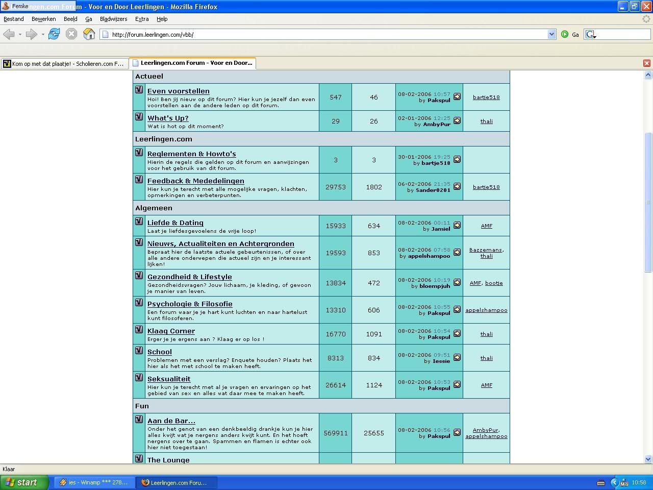View moderator appelshampoo in Psychologie row
The width and height of the screenshot is (653, 490).
coord(486,310)
